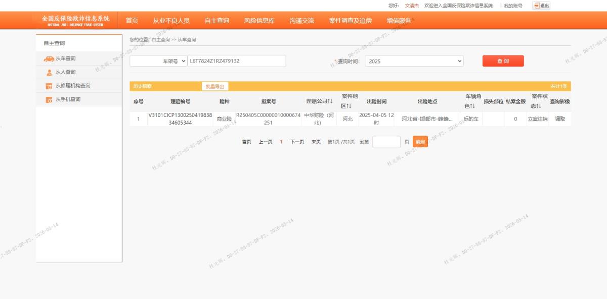Click the 历史赔案 tab label
Image resolution: width=607 pixels, height=299 pixels.
(x=142, y=86)
